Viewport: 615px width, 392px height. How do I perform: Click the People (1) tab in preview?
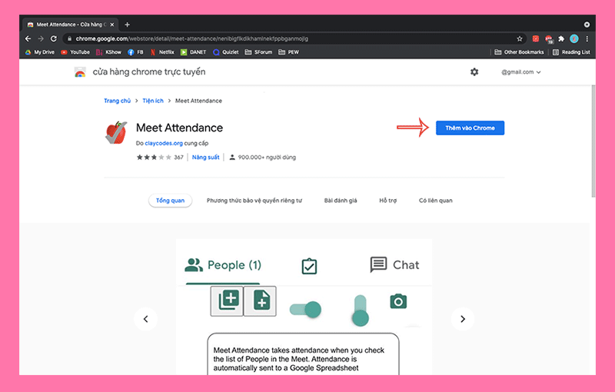(x=223, y=265)
